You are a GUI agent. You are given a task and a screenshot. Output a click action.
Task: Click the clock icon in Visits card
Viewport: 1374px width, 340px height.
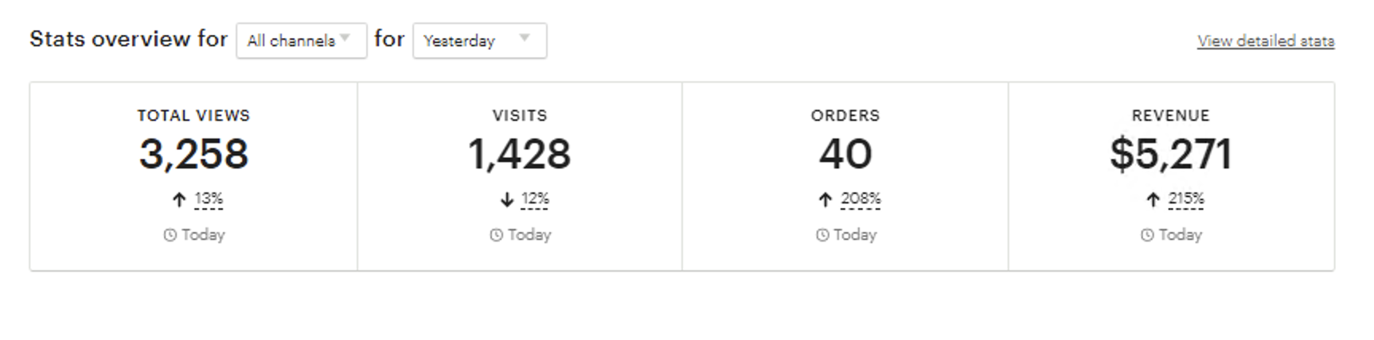click(496, 235)
